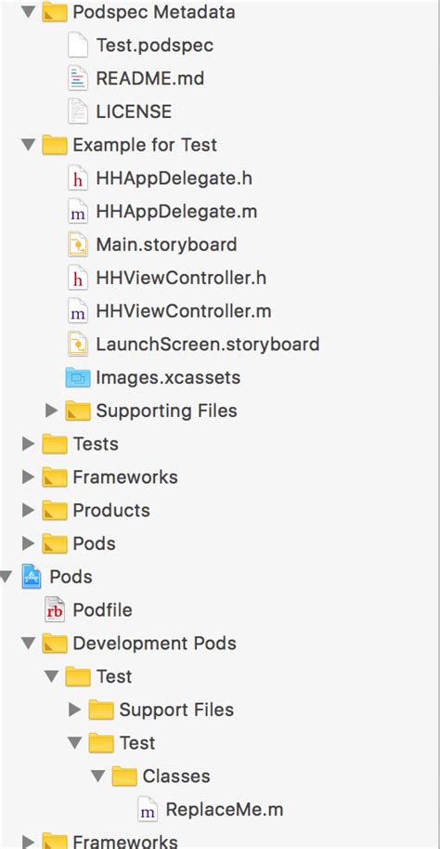Viewport: 440px width, 849px height.
Task: Select the LICENSE file
Action: coord(134,112)
